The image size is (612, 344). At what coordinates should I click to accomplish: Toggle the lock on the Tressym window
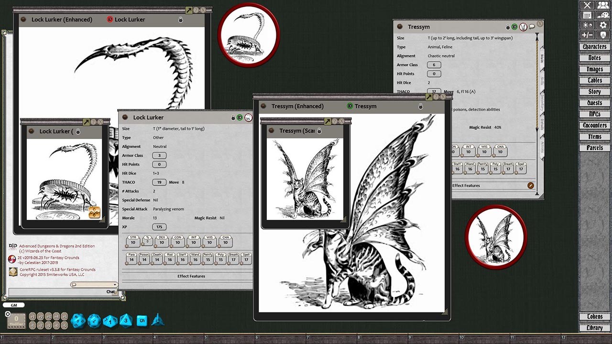508,27
